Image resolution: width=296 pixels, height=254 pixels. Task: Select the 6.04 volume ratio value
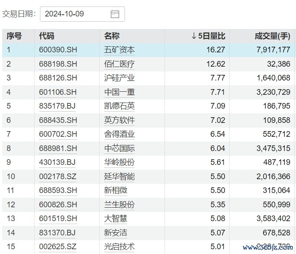tap(218, 148)
